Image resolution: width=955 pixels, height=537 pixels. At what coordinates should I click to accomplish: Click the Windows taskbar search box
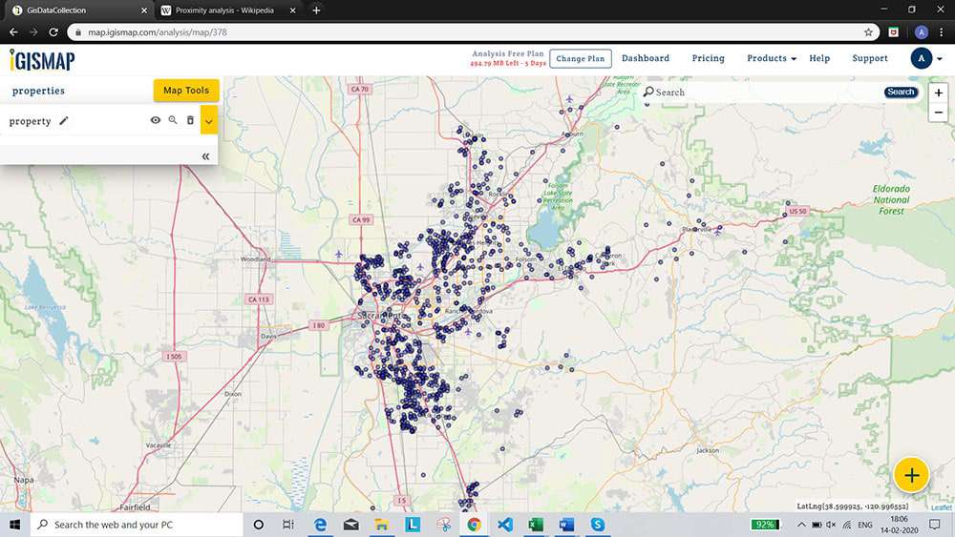[x=137, y=525]
